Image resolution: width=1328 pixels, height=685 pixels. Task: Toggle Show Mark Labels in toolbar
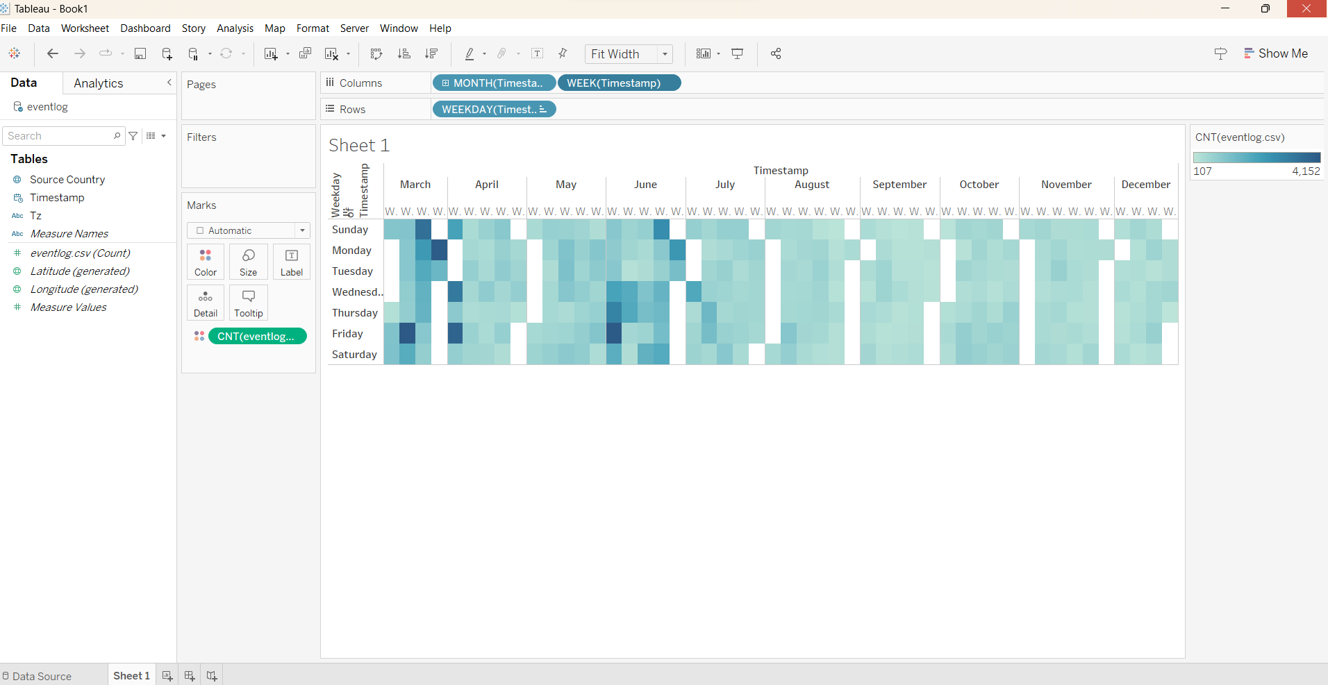(537, 53)
